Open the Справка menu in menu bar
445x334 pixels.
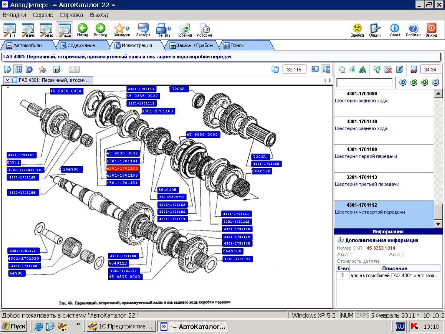click(x=71, y=15)
